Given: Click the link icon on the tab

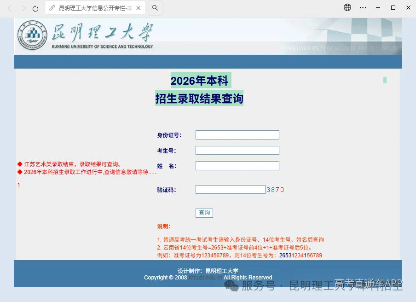Looking at the screenshot, I should (52, 8).
